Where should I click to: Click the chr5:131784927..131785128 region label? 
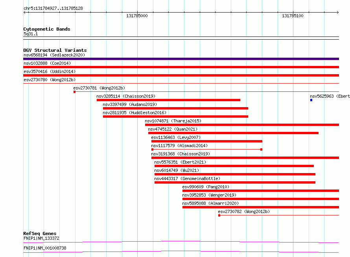(53, 9)
